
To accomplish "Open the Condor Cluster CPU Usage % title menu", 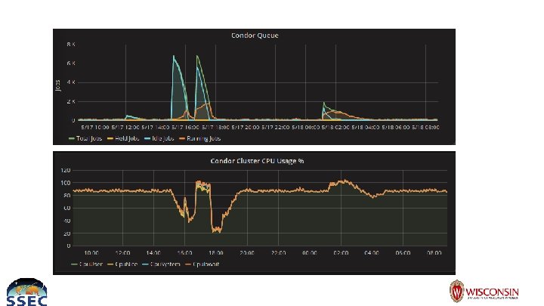I will pyautogui.click(x=257, y=161).
